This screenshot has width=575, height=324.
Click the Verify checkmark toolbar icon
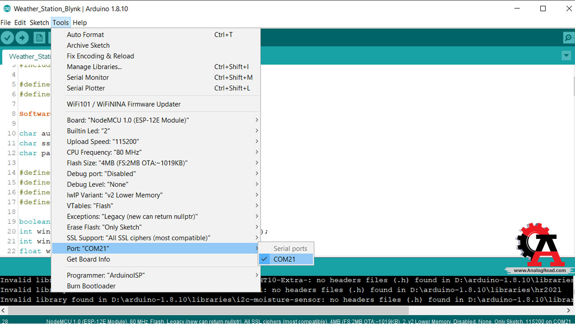(7, 38)
